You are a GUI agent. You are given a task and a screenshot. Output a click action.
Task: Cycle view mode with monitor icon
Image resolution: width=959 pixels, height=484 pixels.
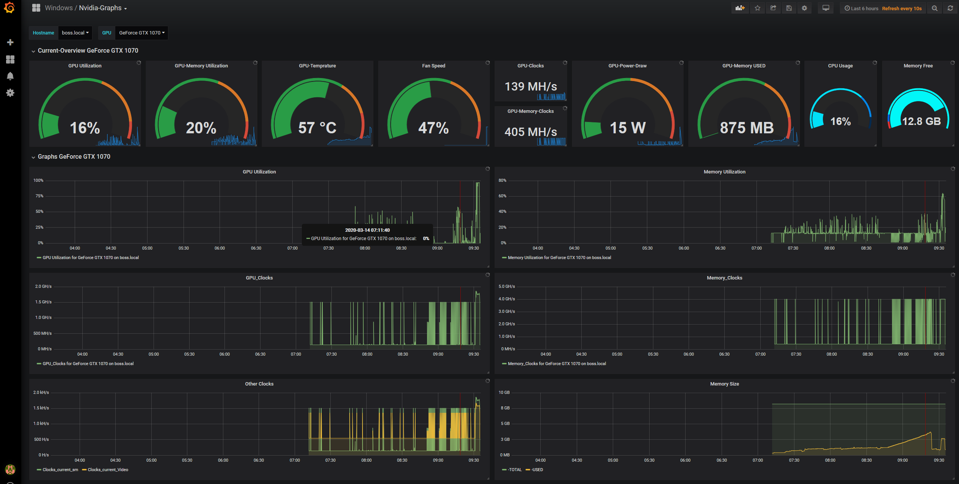826,8
